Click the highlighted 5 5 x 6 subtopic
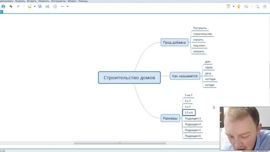270x152 pixels. (x=189, y=113)
